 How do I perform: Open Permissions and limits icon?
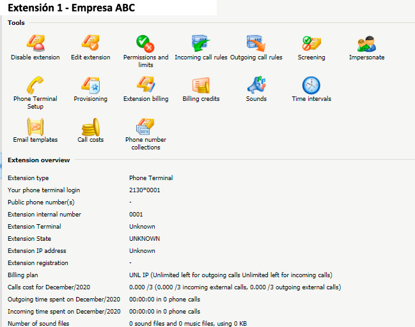coord(145,43)
